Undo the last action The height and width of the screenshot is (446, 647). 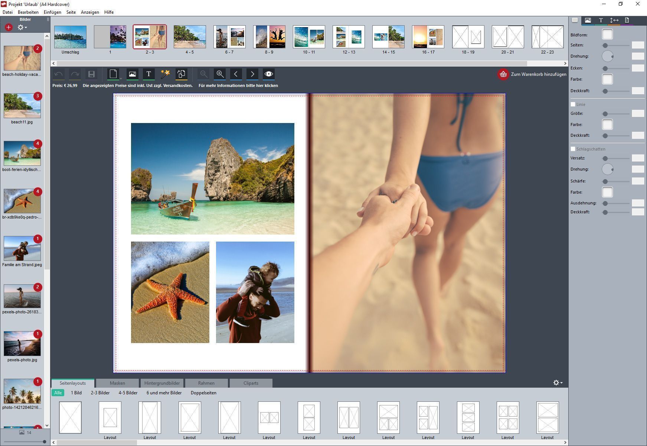pyautogui.click(x=58, y=74)
